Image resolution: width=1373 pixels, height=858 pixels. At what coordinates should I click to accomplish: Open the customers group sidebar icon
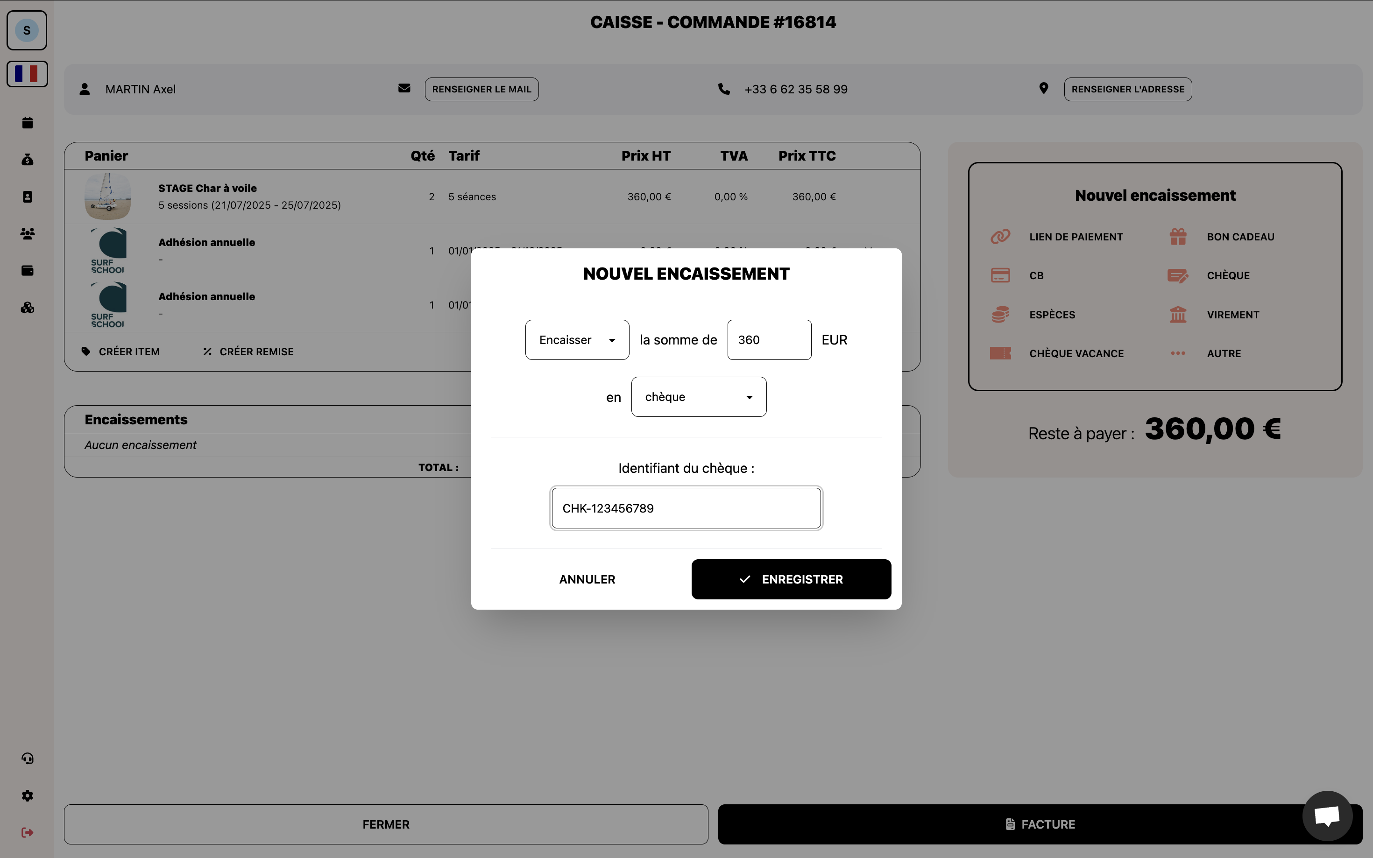(27, 233)
